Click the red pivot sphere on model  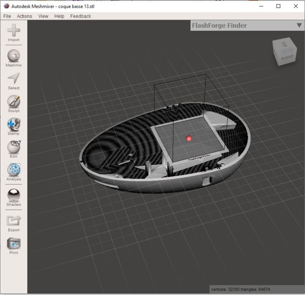pos(189,138)
